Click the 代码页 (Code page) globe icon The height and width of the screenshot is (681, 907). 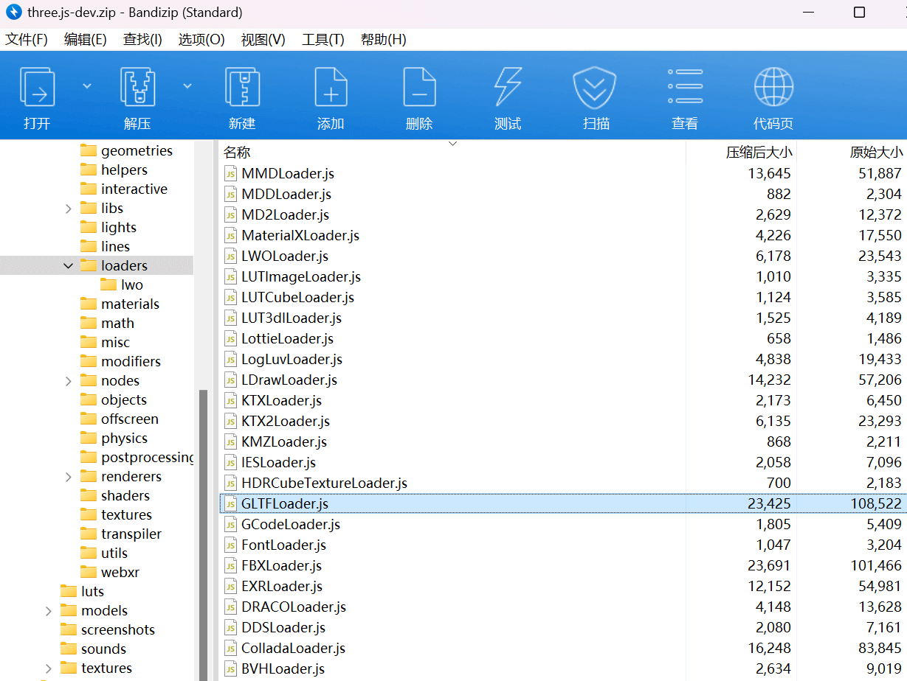[773, 87]
